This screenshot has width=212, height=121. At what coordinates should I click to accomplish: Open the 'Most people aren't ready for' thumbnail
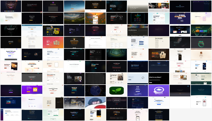[x=32, y=6]
